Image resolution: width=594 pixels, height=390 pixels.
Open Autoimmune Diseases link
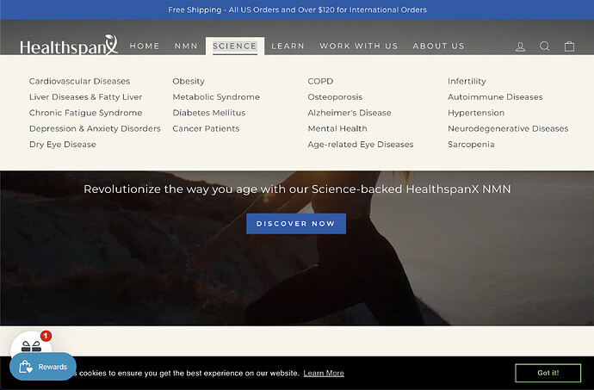(x=495, y=97)
